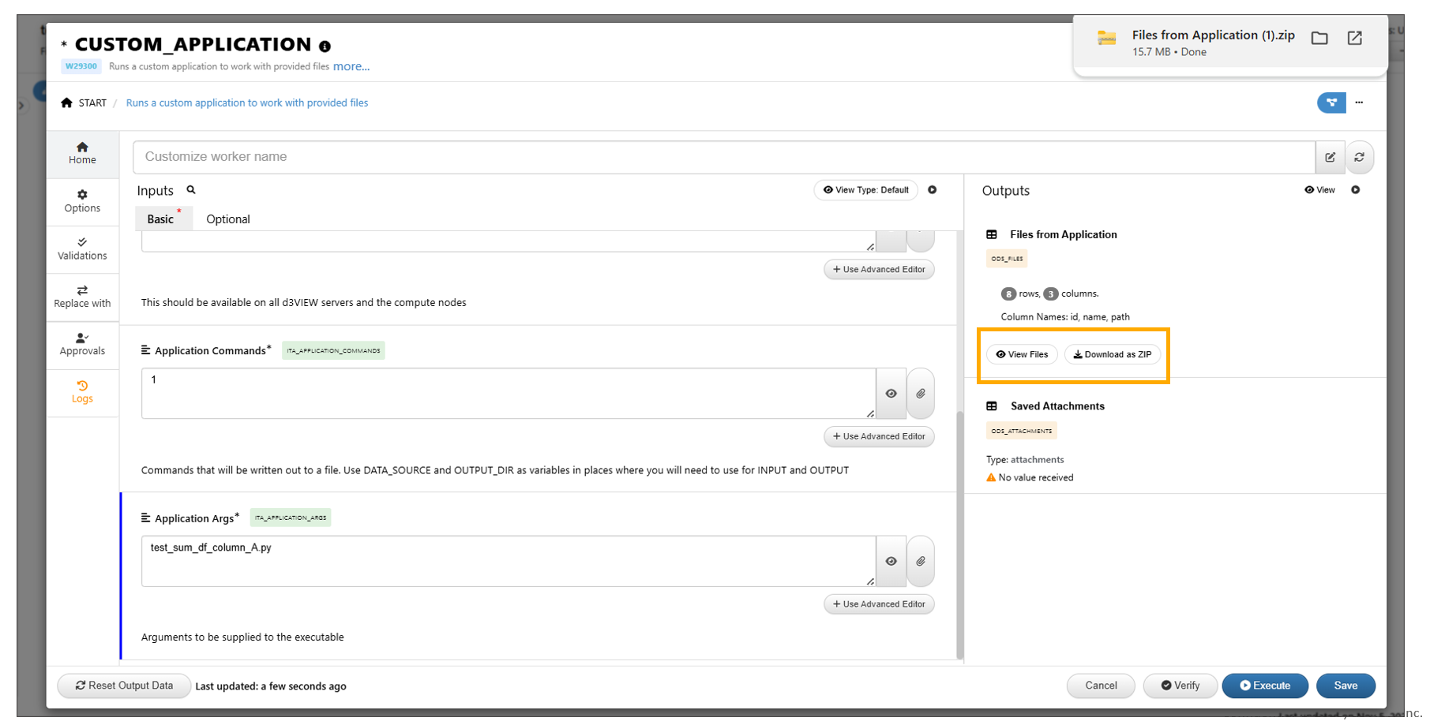Switch to the Optional inputs tab

click(227, 219)
